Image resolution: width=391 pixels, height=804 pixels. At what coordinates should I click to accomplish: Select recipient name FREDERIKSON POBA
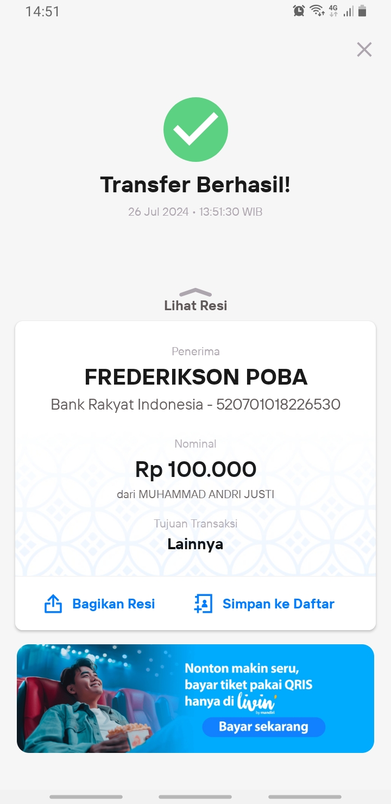pyautogui.click(x=195, y=376)
